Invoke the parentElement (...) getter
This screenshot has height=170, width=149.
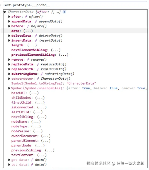pyautogui.click(x=46, y=141)
